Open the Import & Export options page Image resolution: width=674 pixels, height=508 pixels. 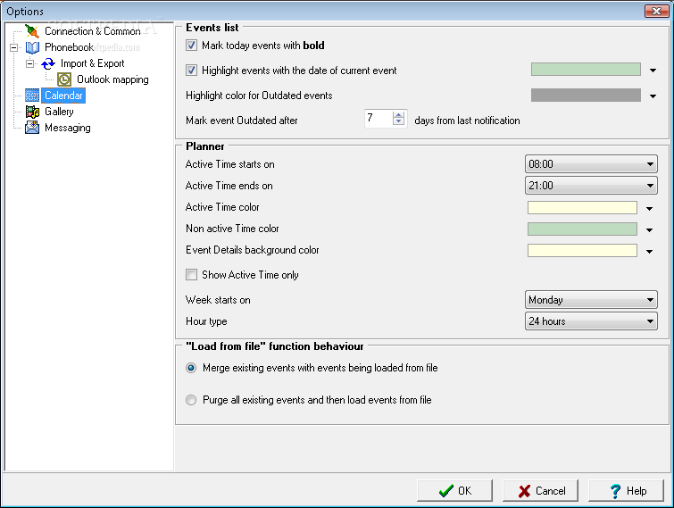click(x=93, y=63)
